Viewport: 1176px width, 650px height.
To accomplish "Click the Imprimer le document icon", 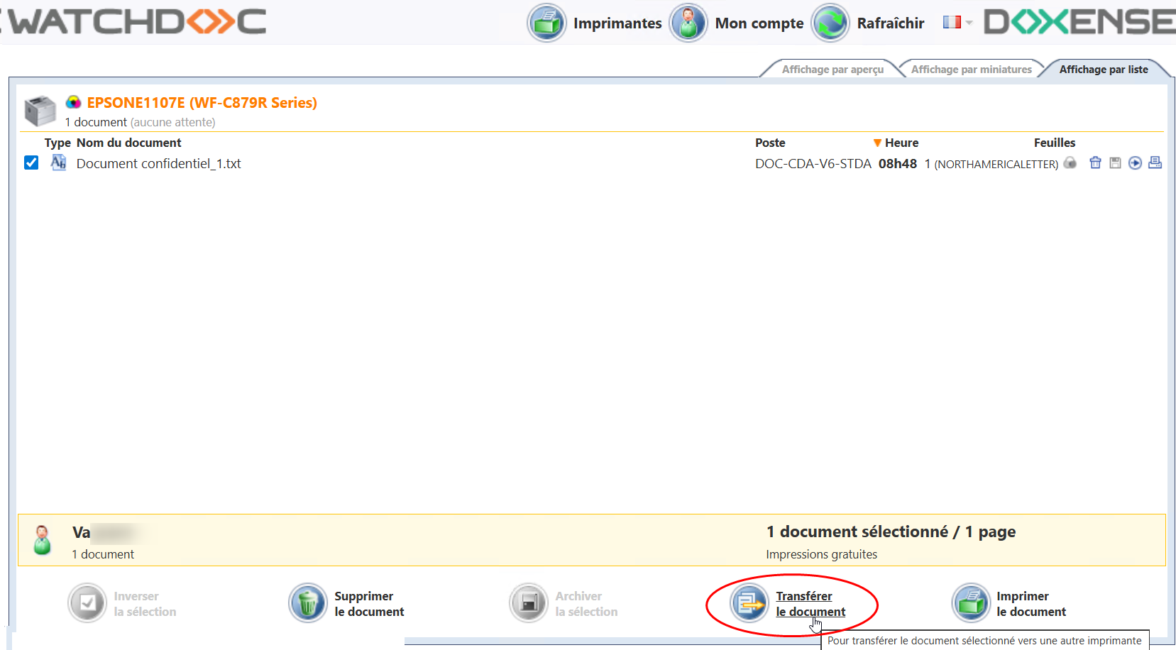I will coord(970,603).
